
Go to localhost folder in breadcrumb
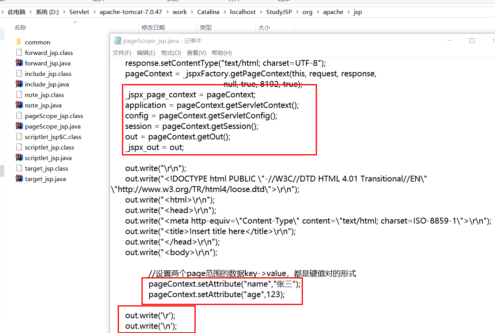243,12
